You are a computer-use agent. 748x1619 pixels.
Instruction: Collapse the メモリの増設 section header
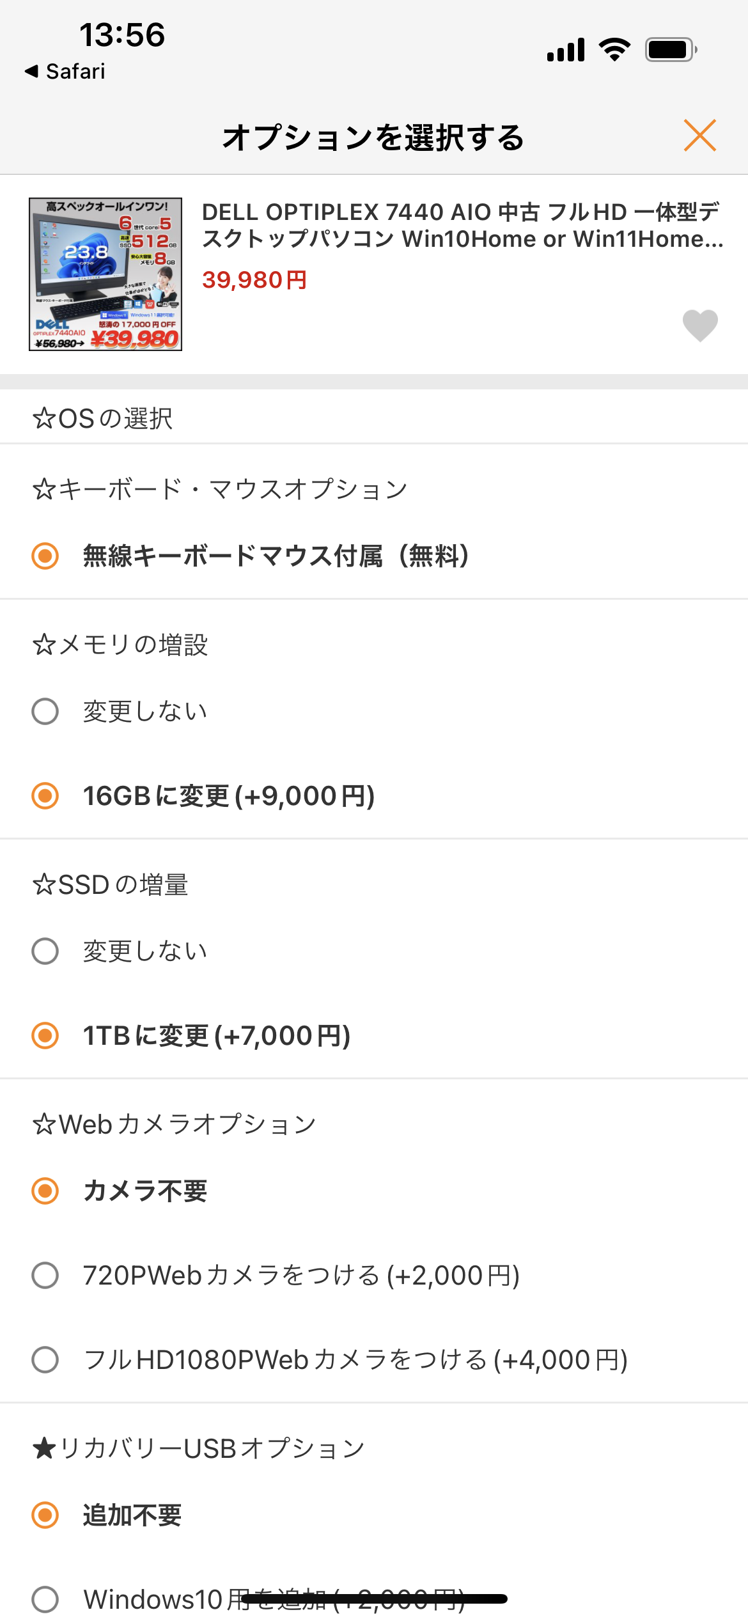click(120, 645)
